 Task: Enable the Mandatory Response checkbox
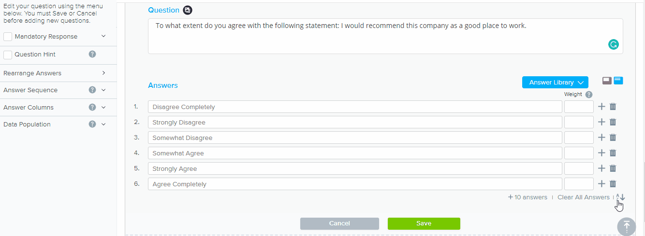click(x=8, y=37)
